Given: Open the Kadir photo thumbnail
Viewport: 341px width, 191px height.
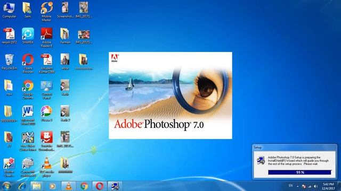Looking at the screenshot, I should (65, 88).
